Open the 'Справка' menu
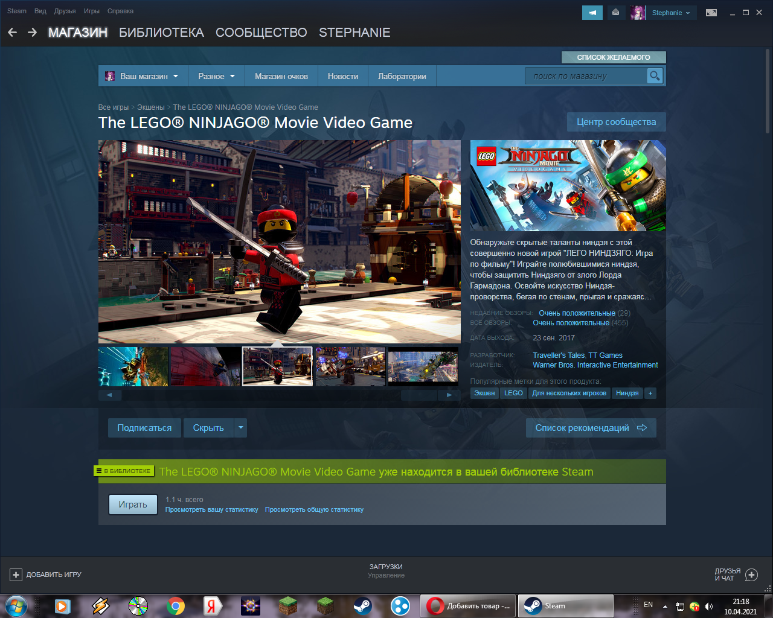 120,11
